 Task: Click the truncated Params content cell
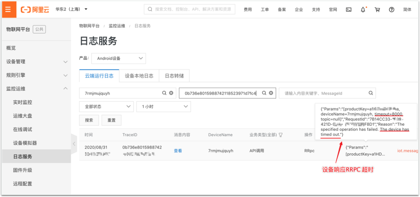[366, 151]
